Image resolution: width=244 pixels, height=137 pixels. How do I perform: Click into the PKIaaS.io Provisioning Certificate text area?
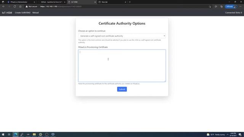(x=122, y=65)
